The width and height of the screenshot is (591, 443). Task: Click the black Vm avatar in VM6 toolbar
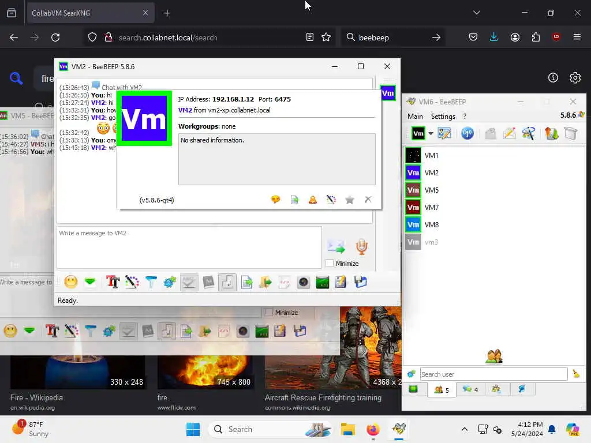[418, 133]
